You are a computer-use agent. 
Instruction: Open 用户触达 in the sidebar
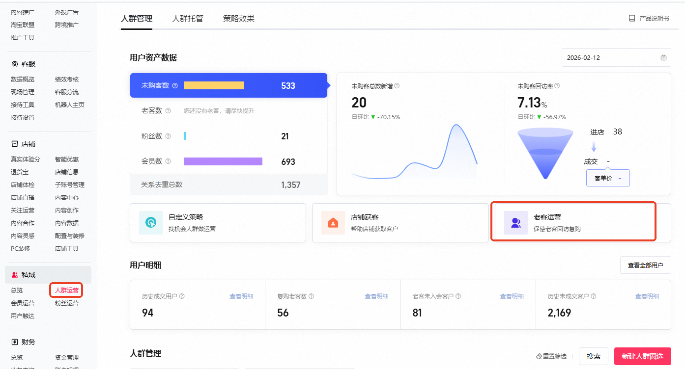(23, 316)
